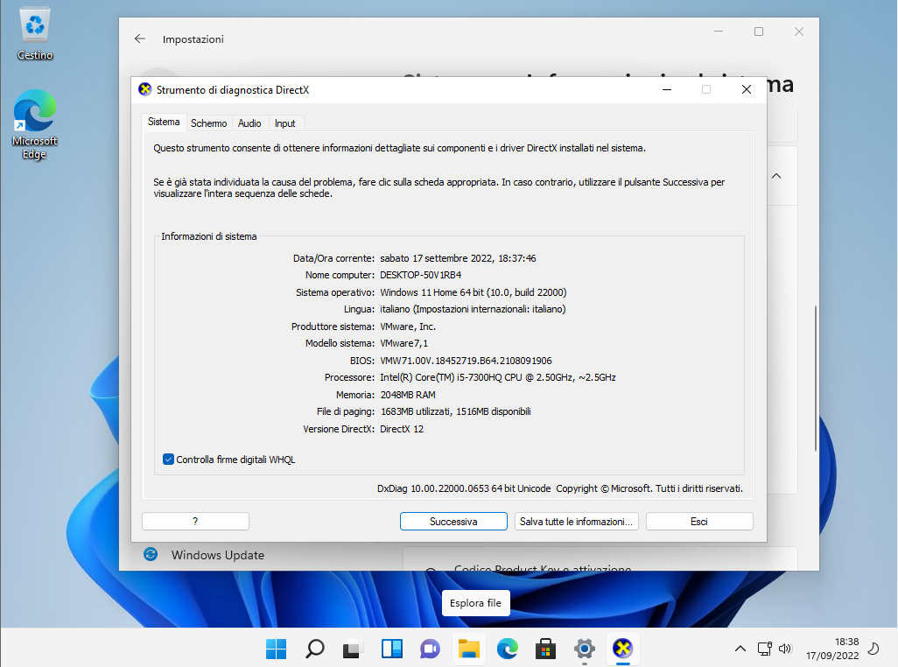The image size is (898, 667).
Task: Click DirectX diagnostic taskbar icon
Action: point(622,649)
